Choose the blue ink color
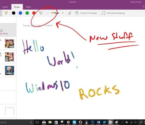Screen dimensions: 145x125 tap(20, 13)
